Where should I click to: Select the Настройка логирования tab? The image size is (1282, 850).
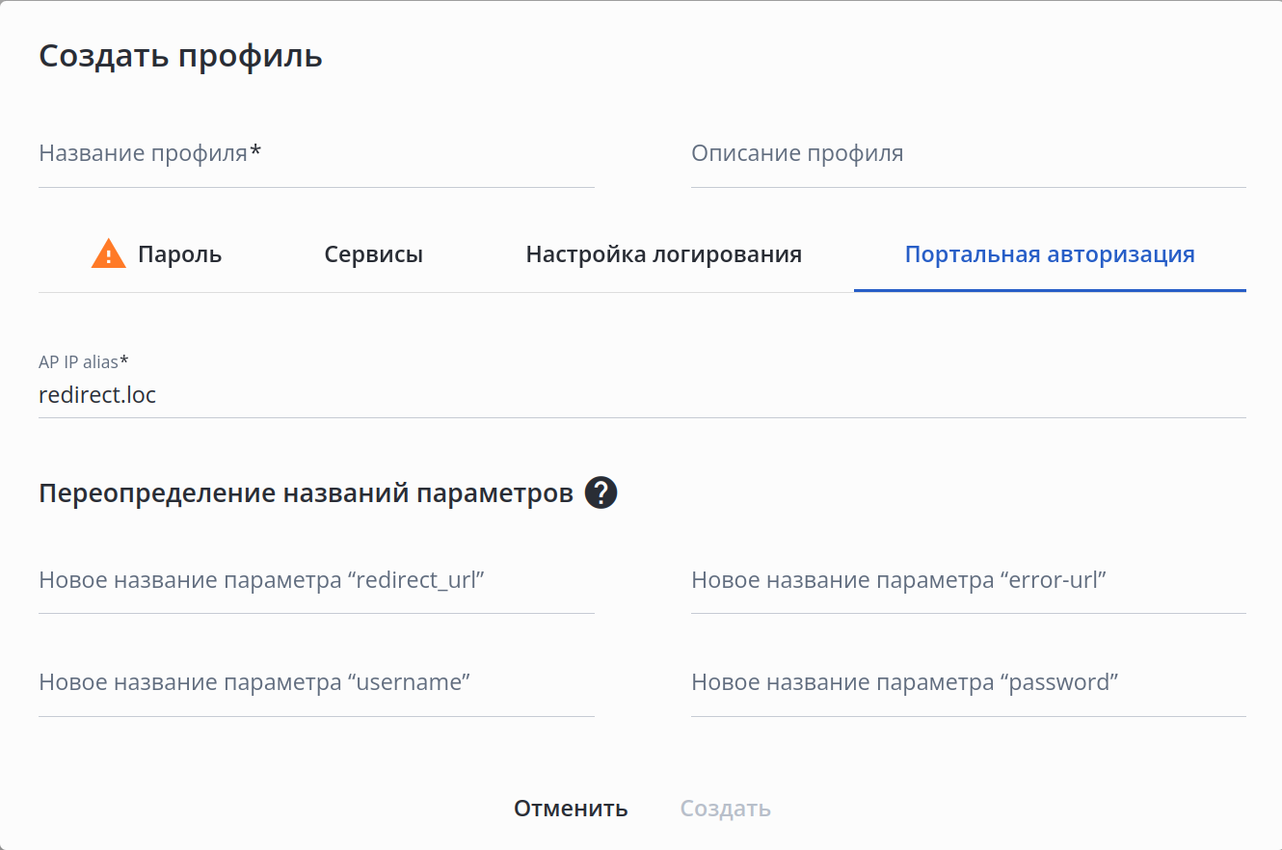663,254
